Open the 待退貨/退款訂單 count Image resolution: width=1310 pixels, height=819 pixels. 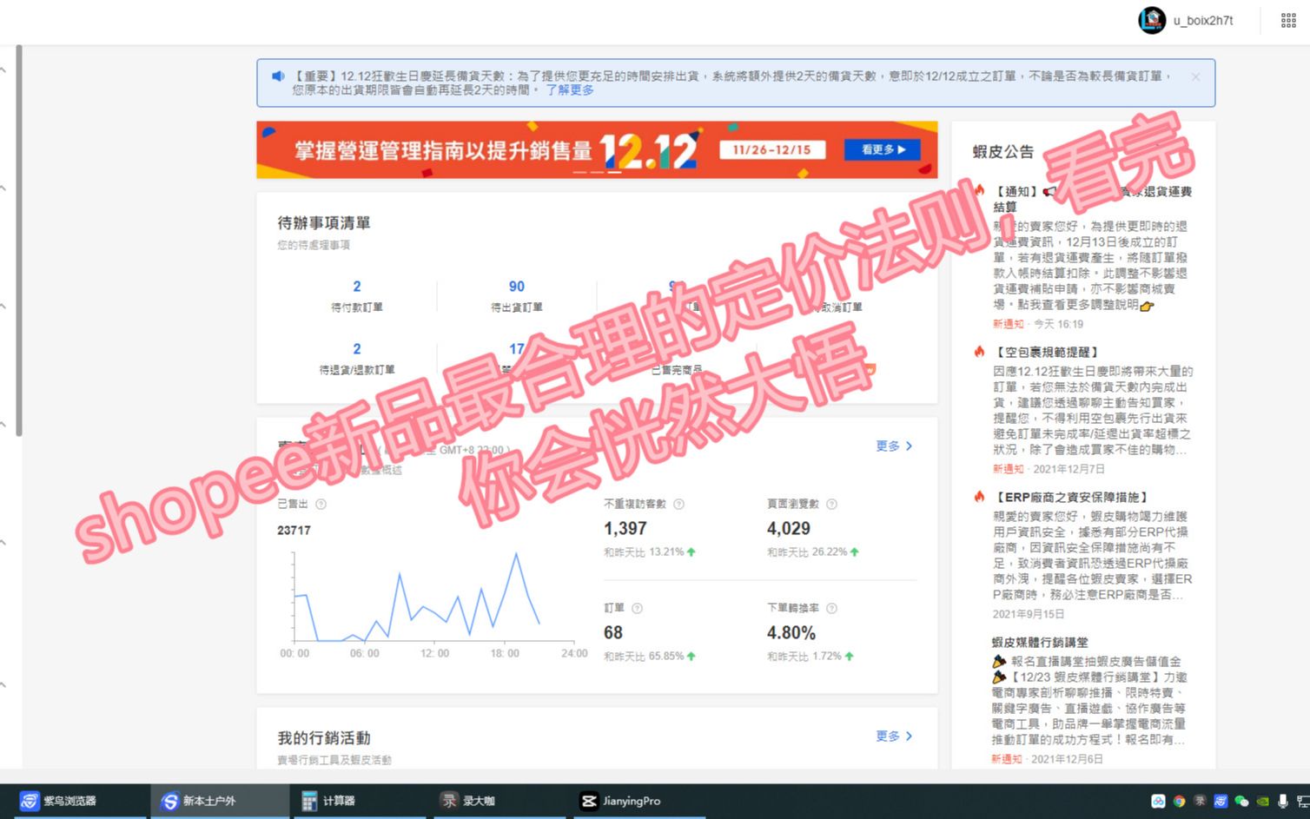point(357,349)
